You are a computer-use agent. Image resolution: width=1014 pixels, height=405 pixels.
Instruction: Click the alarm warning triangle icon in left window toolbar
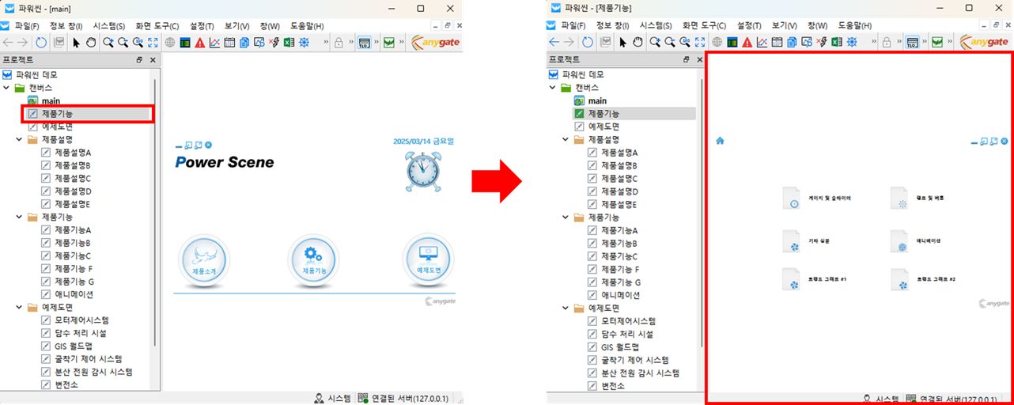[x=199, y=43]
